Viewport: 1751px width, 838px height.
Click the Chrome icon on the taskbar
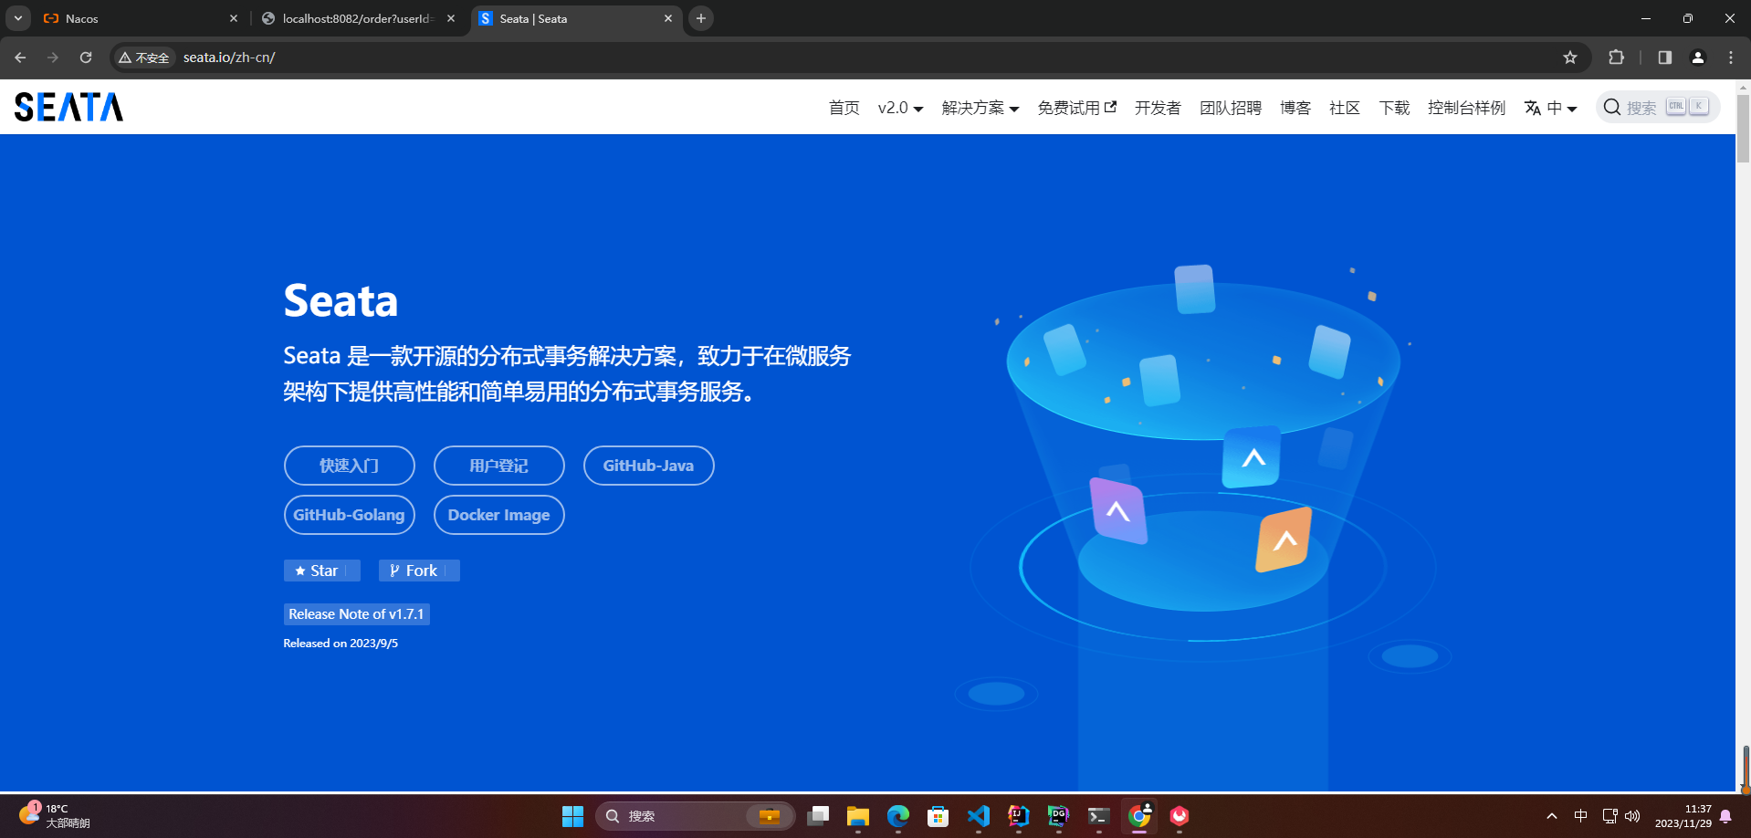tap(1139, 816)
